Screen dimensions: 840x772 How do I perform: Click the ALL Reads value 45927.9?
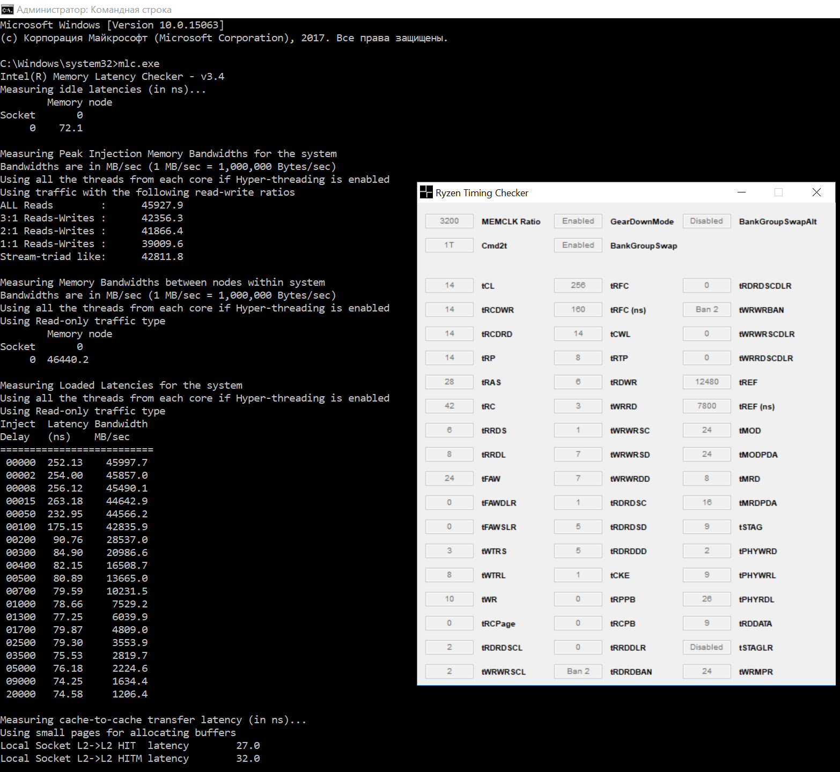click(x=162, y=205)
